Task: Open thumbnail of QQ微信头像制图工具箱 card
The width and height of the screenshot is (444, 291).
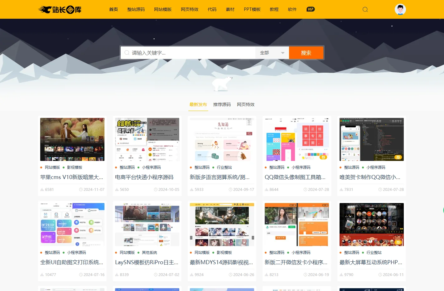Action: tap(297, 139)
